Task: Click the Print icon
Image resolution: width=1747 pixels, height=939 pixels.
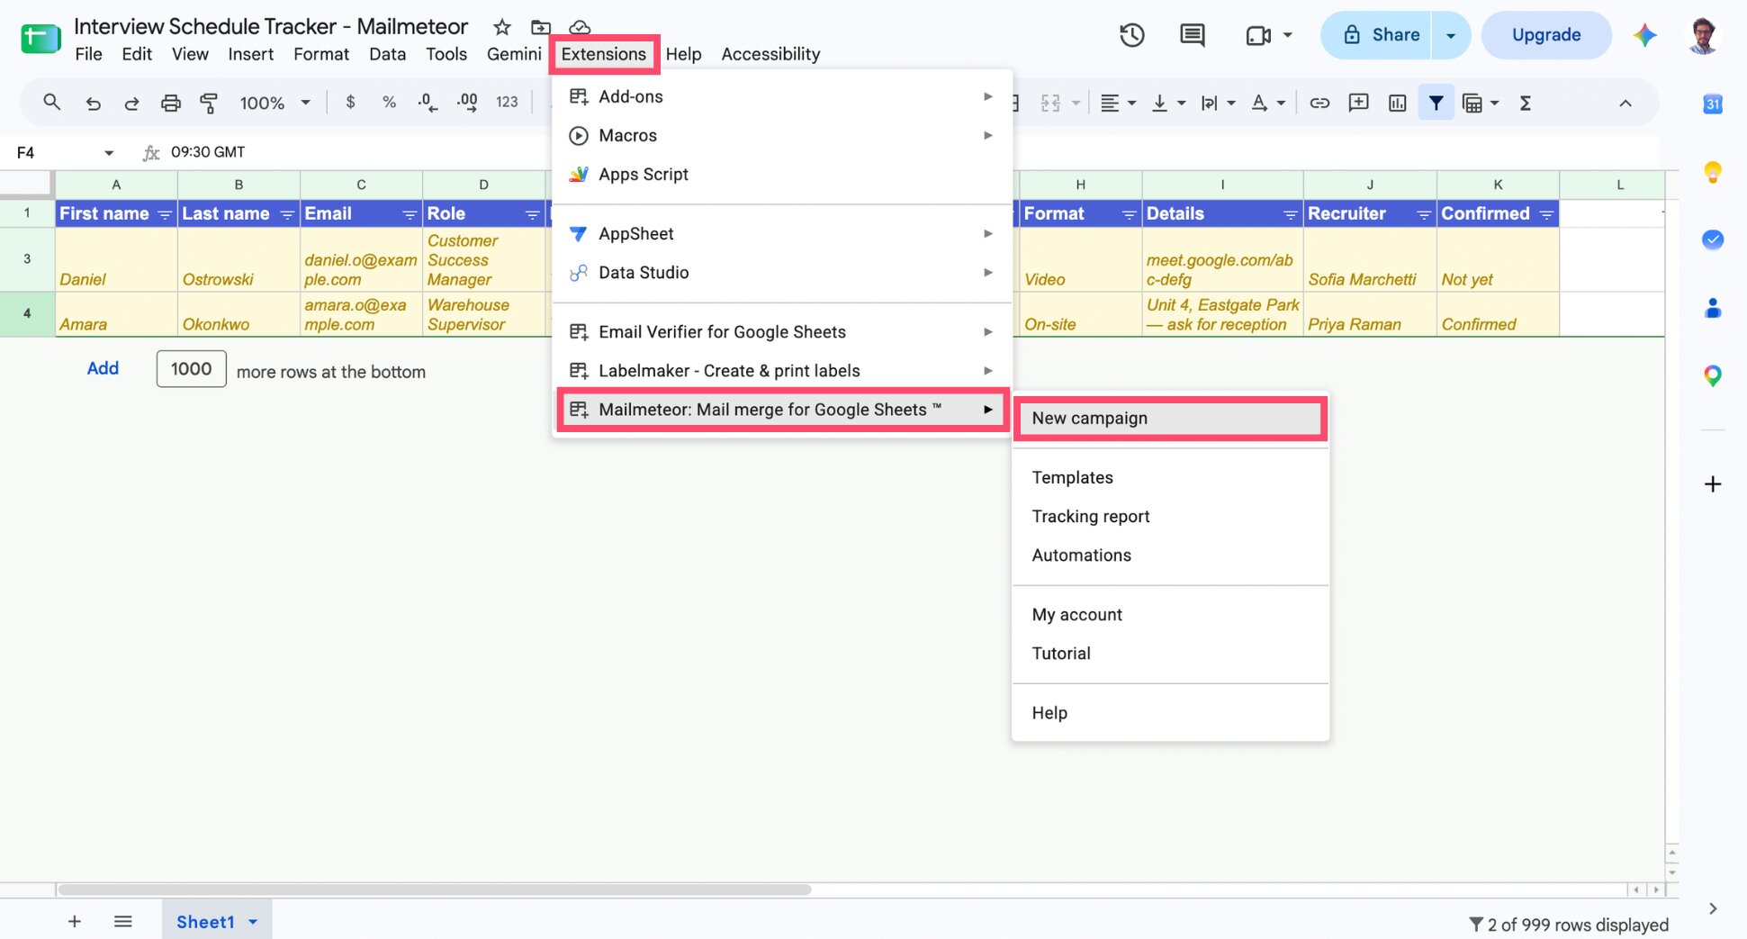Action: [x=170, y=104]
